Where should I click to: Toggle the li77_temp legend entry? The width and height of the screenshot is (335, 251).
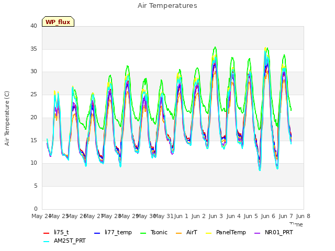point(113,232)
